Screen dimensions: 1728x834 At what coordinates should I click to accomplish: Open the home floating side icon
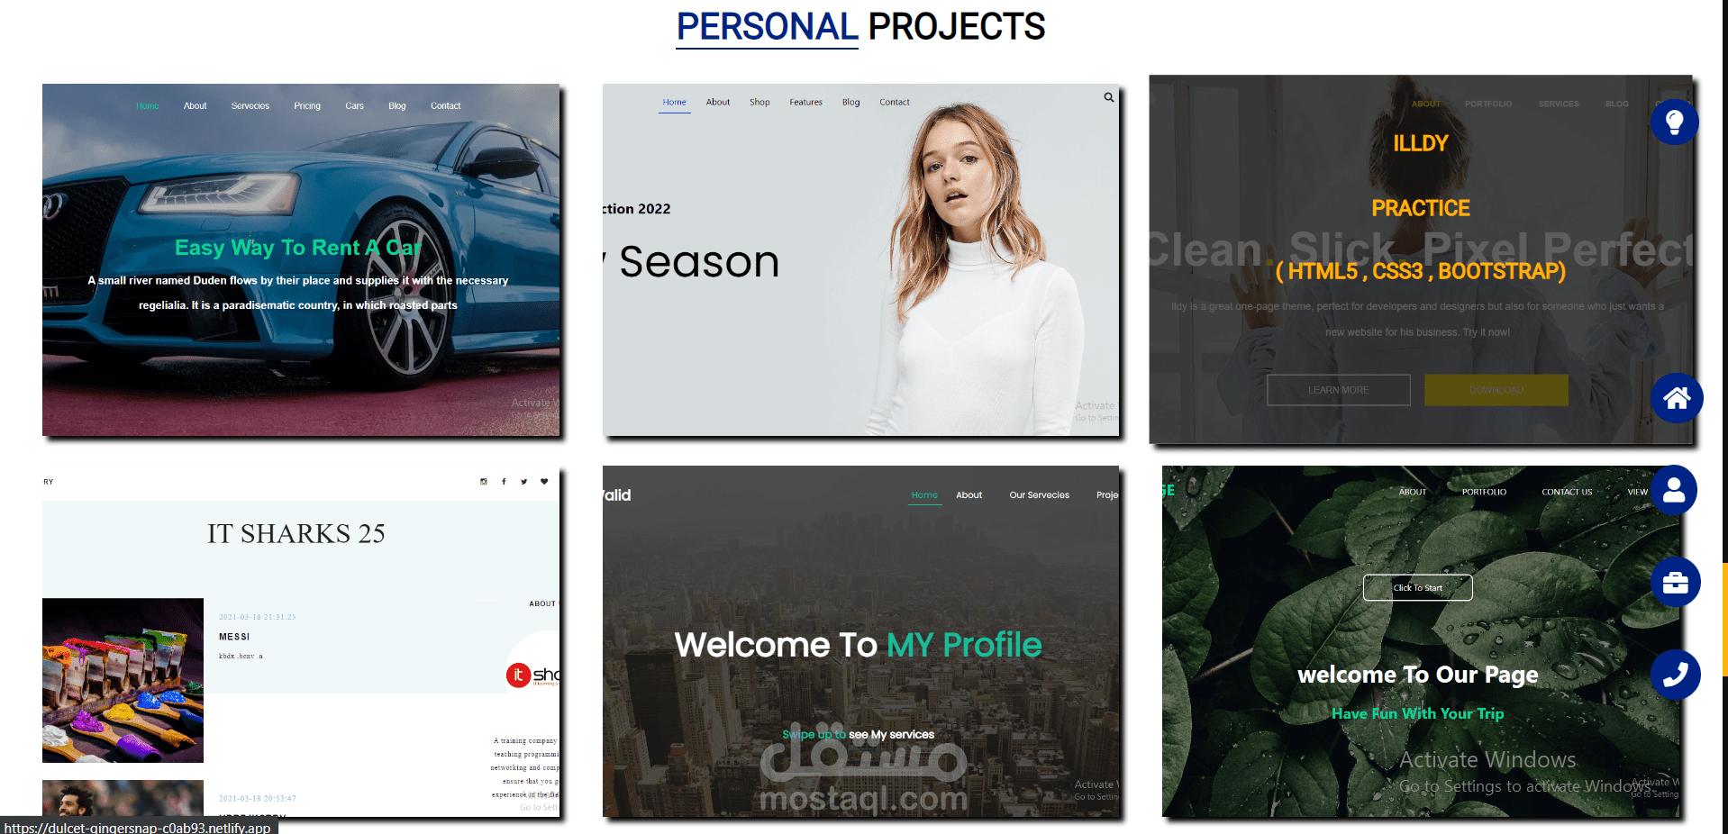point(1677,397)
